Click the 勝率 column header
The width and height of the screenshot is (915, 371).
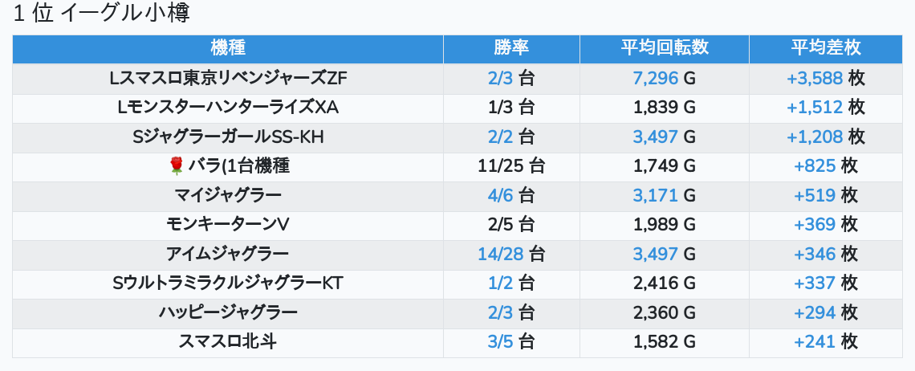pyautogui.click(x=512, y=48)
